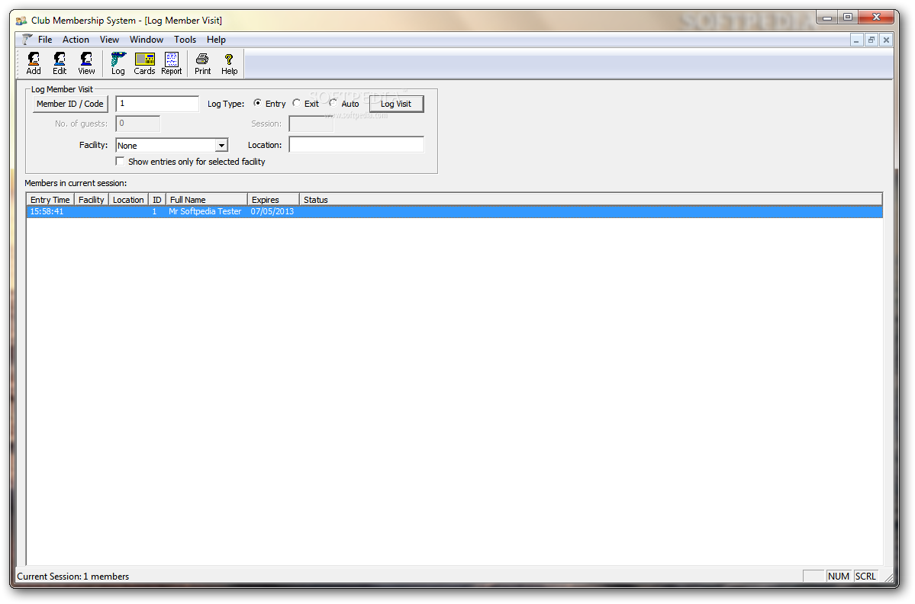Open the Log visit toolbar icon
The width and height of the screenshot is (915, 604).
point(118,63)
